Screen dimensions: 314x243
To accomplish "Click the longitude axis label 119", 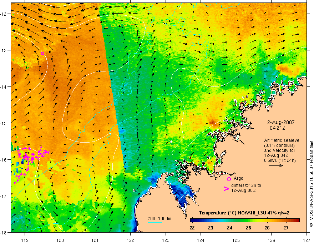I will click(x=25, y=240).
